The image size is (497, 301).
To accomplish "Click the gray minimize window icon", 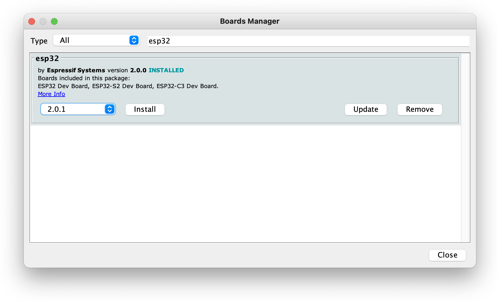I will click(x=43, y=21).
